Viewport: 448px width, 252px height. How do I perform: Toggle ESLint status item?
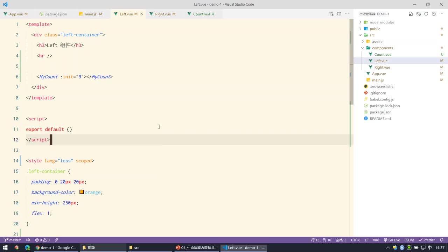409,240
